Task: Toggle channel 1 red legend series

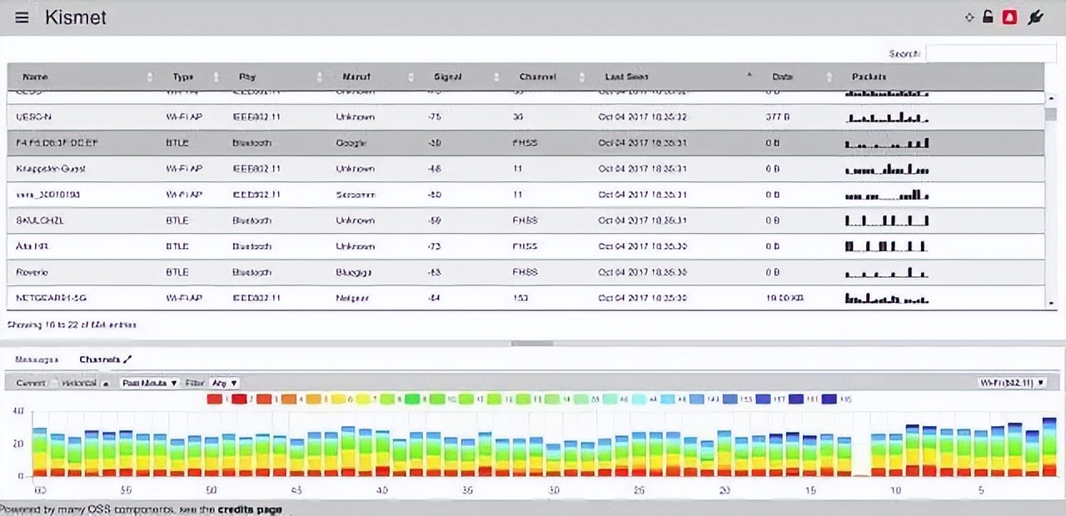Action: [214, 399]
